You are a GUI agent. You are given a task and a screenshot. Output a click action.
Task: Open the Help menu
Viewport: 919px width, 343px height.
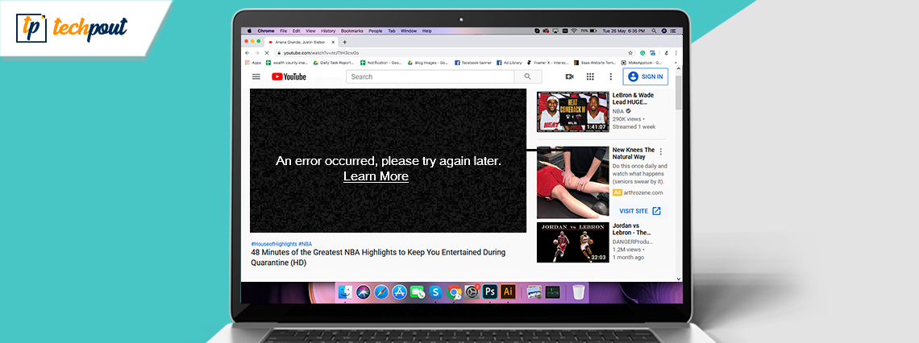(427, 31)
